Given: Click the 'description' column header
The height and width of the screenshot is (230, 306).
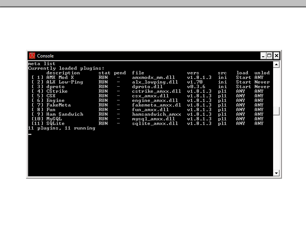Looking at the screenshot, I should [63, 73].
